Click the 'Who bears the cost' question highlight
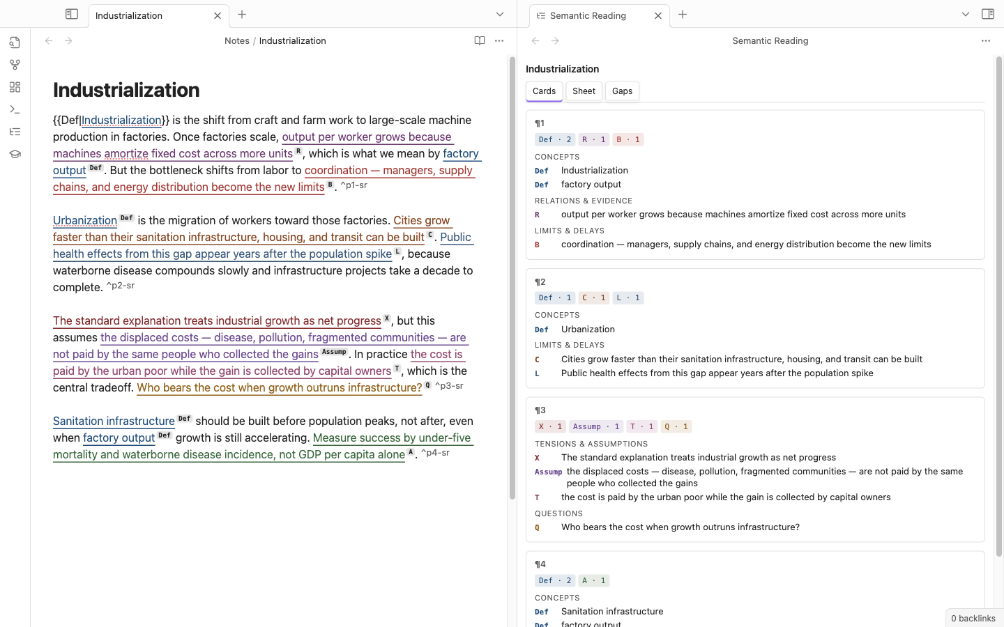 click(279, 388)
